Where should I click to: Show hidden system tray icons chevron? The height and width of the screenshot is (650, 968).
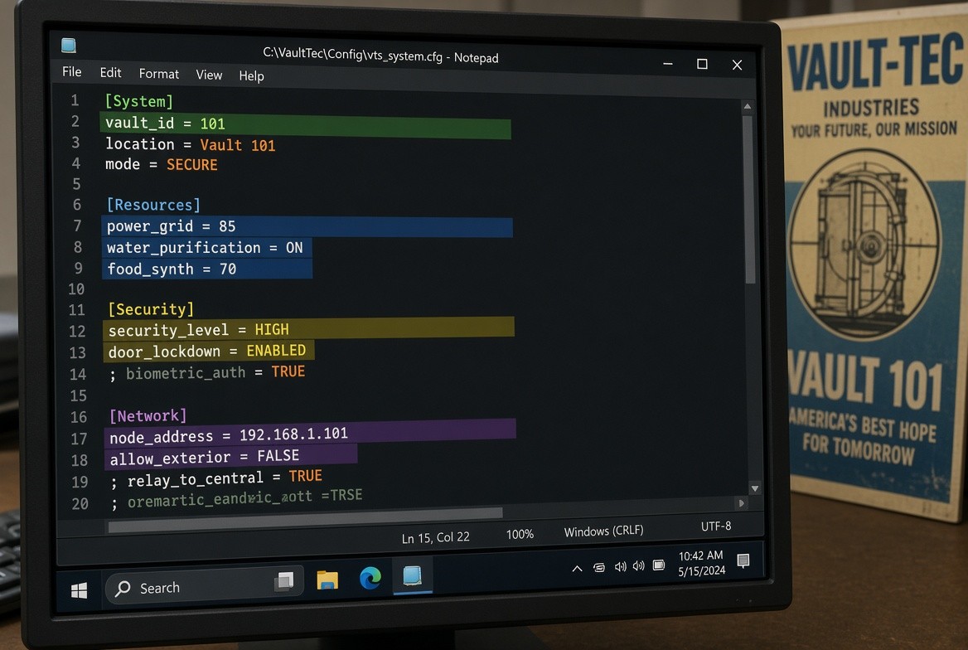577,569
